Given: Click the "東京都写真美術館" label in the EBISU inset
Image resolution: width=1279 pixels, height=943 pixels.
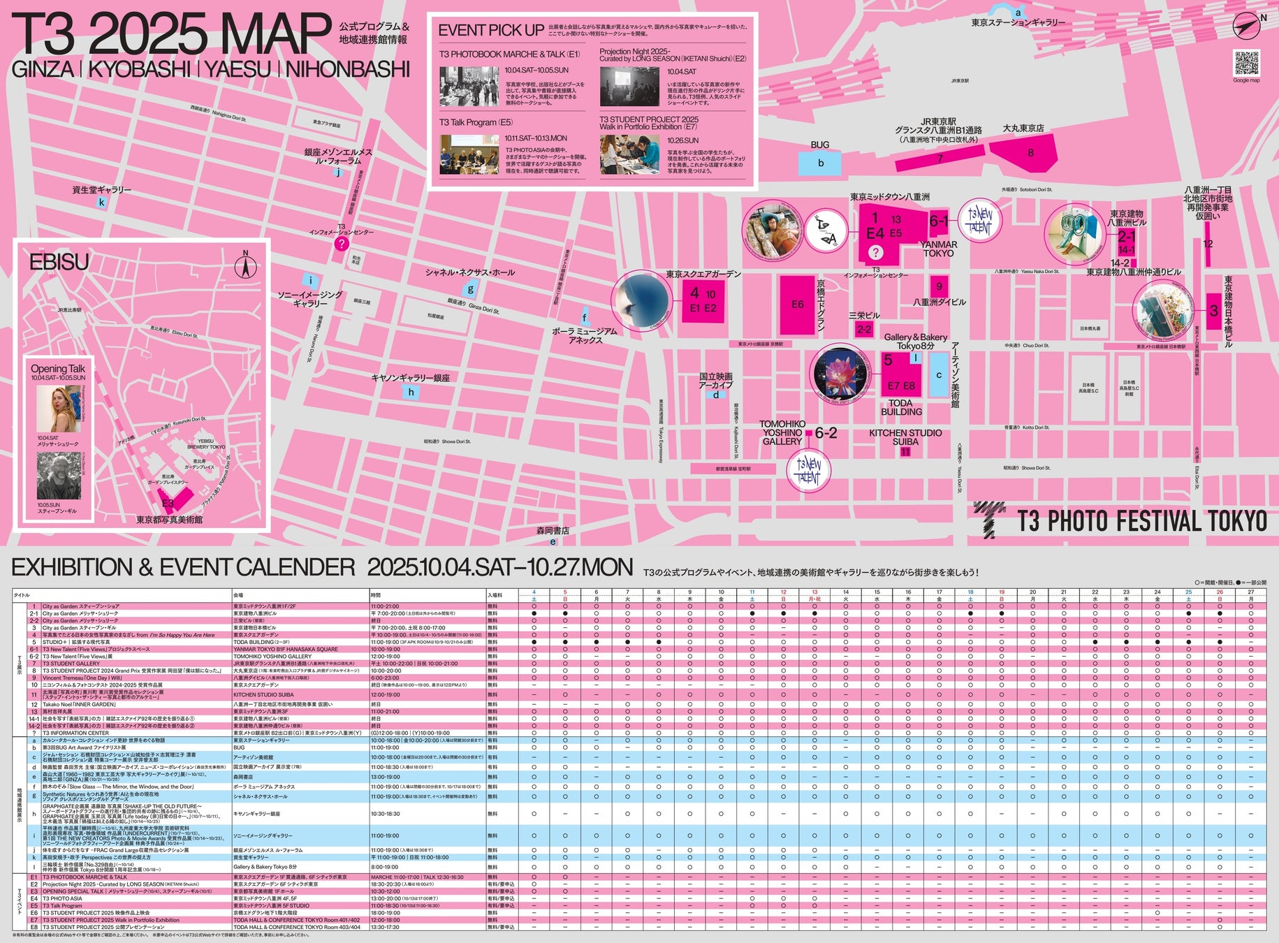Looking at the screenshot, I should pos(170,520).
